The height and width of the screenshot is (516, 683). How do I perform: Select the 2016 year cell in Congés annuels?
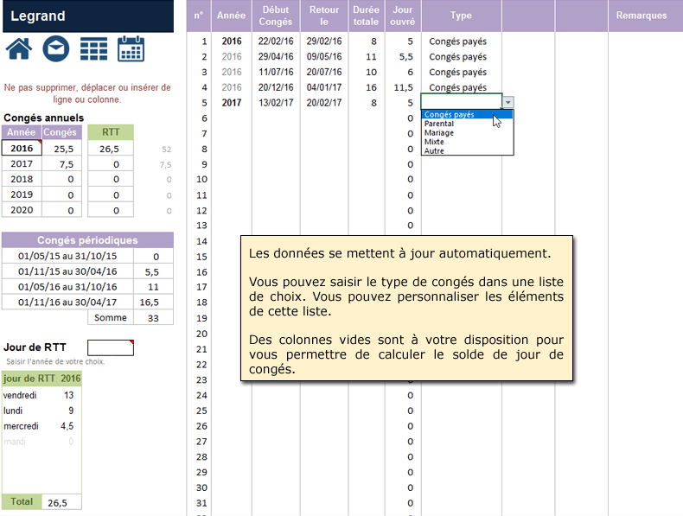pos(22,148)
